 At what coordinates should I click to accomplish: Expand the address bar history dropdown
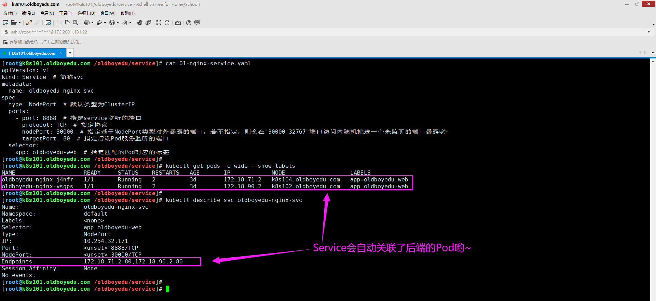(x=648, y=32)
